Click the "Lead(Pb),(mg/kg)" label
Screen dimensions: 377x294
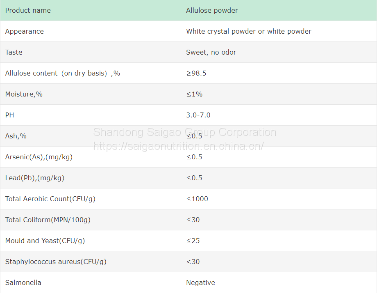[35, 178]
